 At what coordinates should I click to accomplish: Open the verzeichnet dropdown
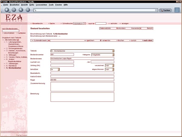click(110, 65)
